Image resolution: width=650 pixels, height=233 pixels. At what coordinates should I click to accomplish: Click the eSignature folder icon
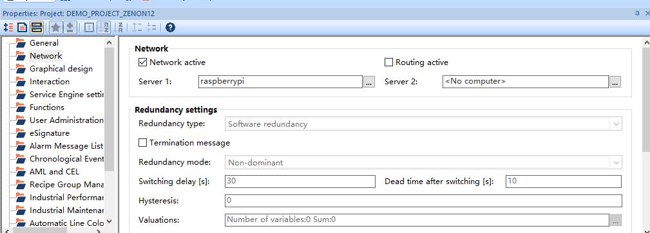21,133
